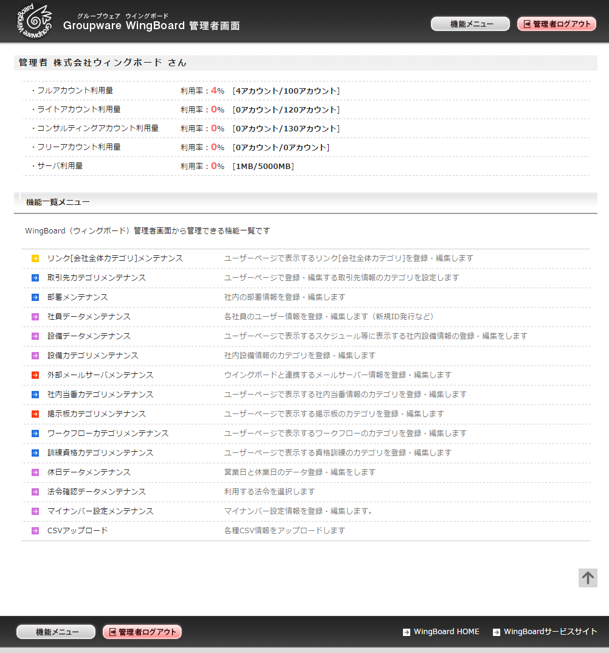The image size is (609, 653).
Task: Click the フリーアカウント利用量 label
Action: [x=78, y=147]
